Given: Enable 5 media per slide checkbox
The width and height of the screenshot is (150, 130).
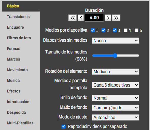Looking at the screenshot, I should point(136,30).
